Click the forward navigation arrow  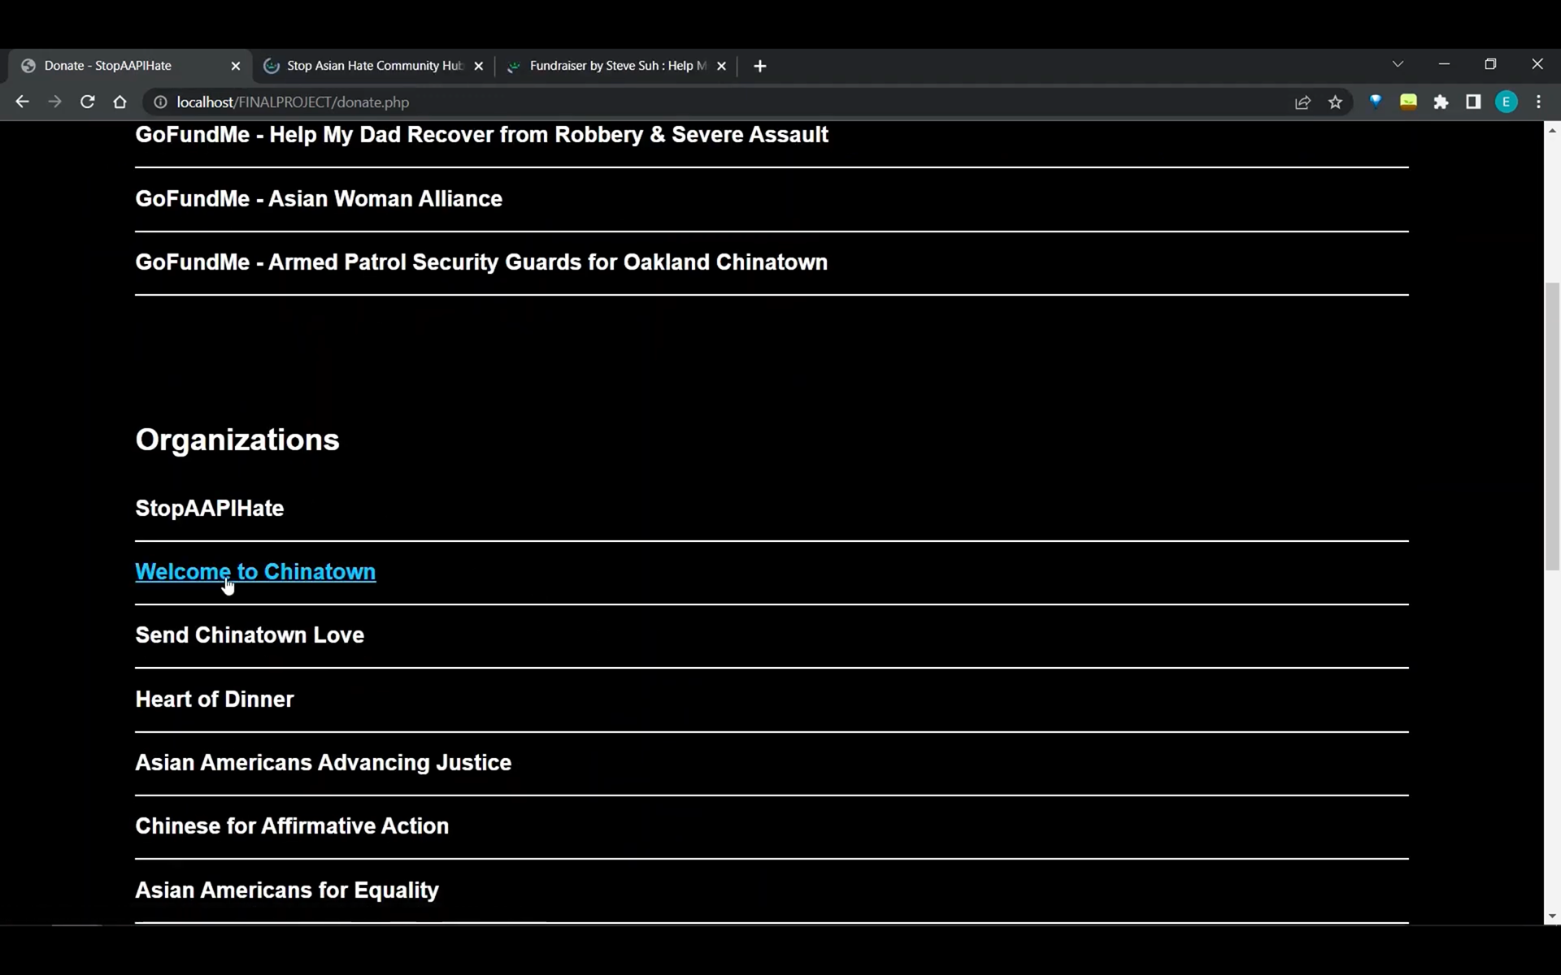tap(54, 102)
